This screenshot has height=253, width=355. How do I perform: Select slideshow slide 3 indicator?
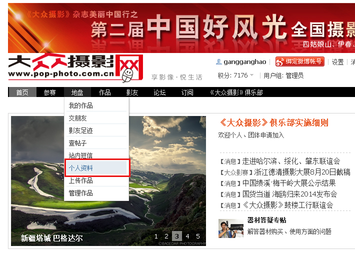tap(177, 236)
